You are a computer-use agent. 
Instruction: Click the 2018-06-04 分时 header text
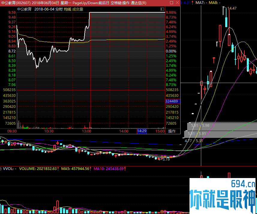pyautogui.click(x=49, y=9)
